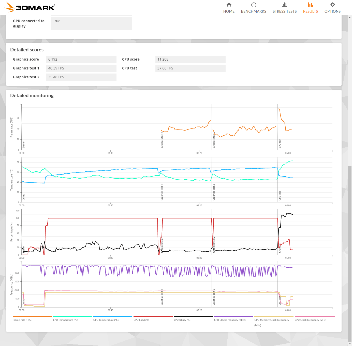Select the CPU score value 11 208

point(190,59)
